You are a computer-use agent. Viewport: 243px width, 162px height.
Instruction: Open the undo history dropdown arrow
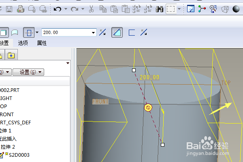66,9
